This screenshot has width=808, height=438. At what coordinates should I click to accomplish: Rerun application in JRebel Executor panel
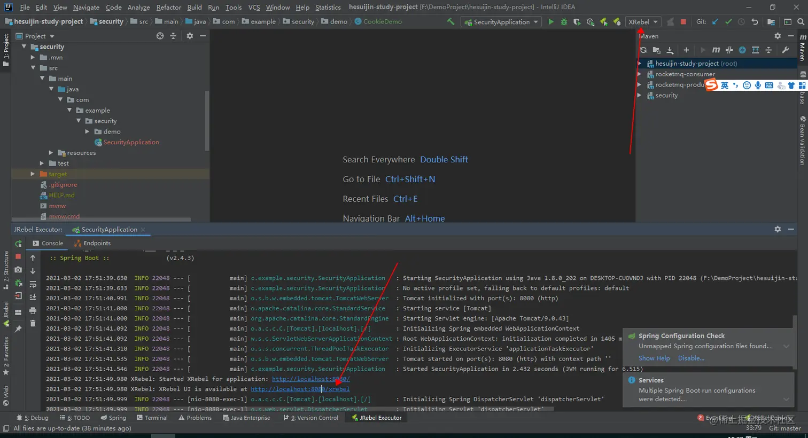pyautogui.click(x=18, y=244)
